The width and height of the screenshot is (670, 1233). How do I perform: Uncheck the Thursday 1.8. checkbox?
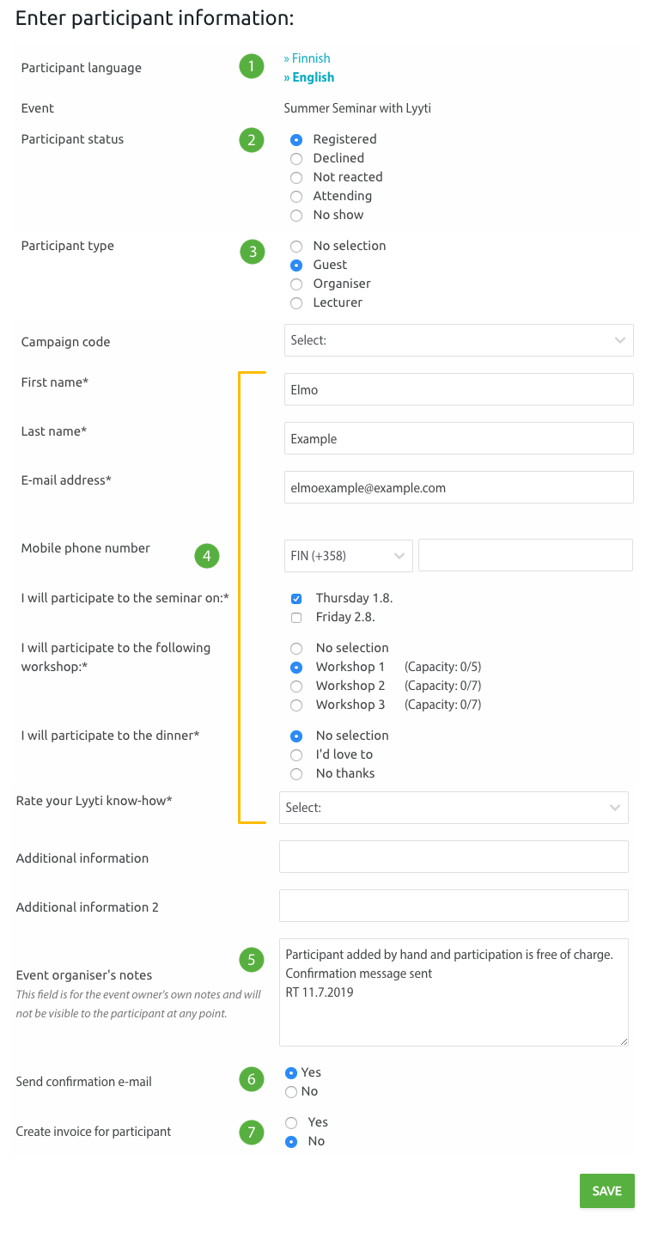point(296,598)
